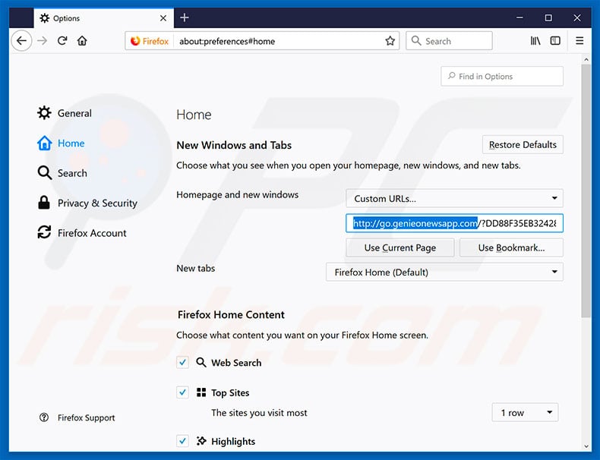Screen dimensions: 600x460
Task: Switch to the General preferences category
Action: click(x=74, y=113)
